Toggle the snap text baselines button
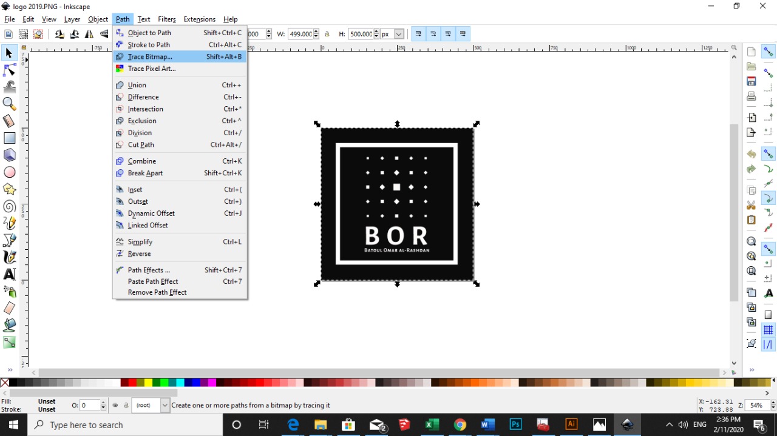 [x=769, y=293]
